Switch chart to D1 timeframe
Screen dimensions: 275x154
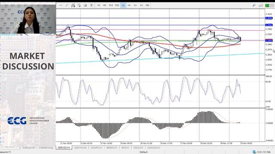[x=135, y=6]
